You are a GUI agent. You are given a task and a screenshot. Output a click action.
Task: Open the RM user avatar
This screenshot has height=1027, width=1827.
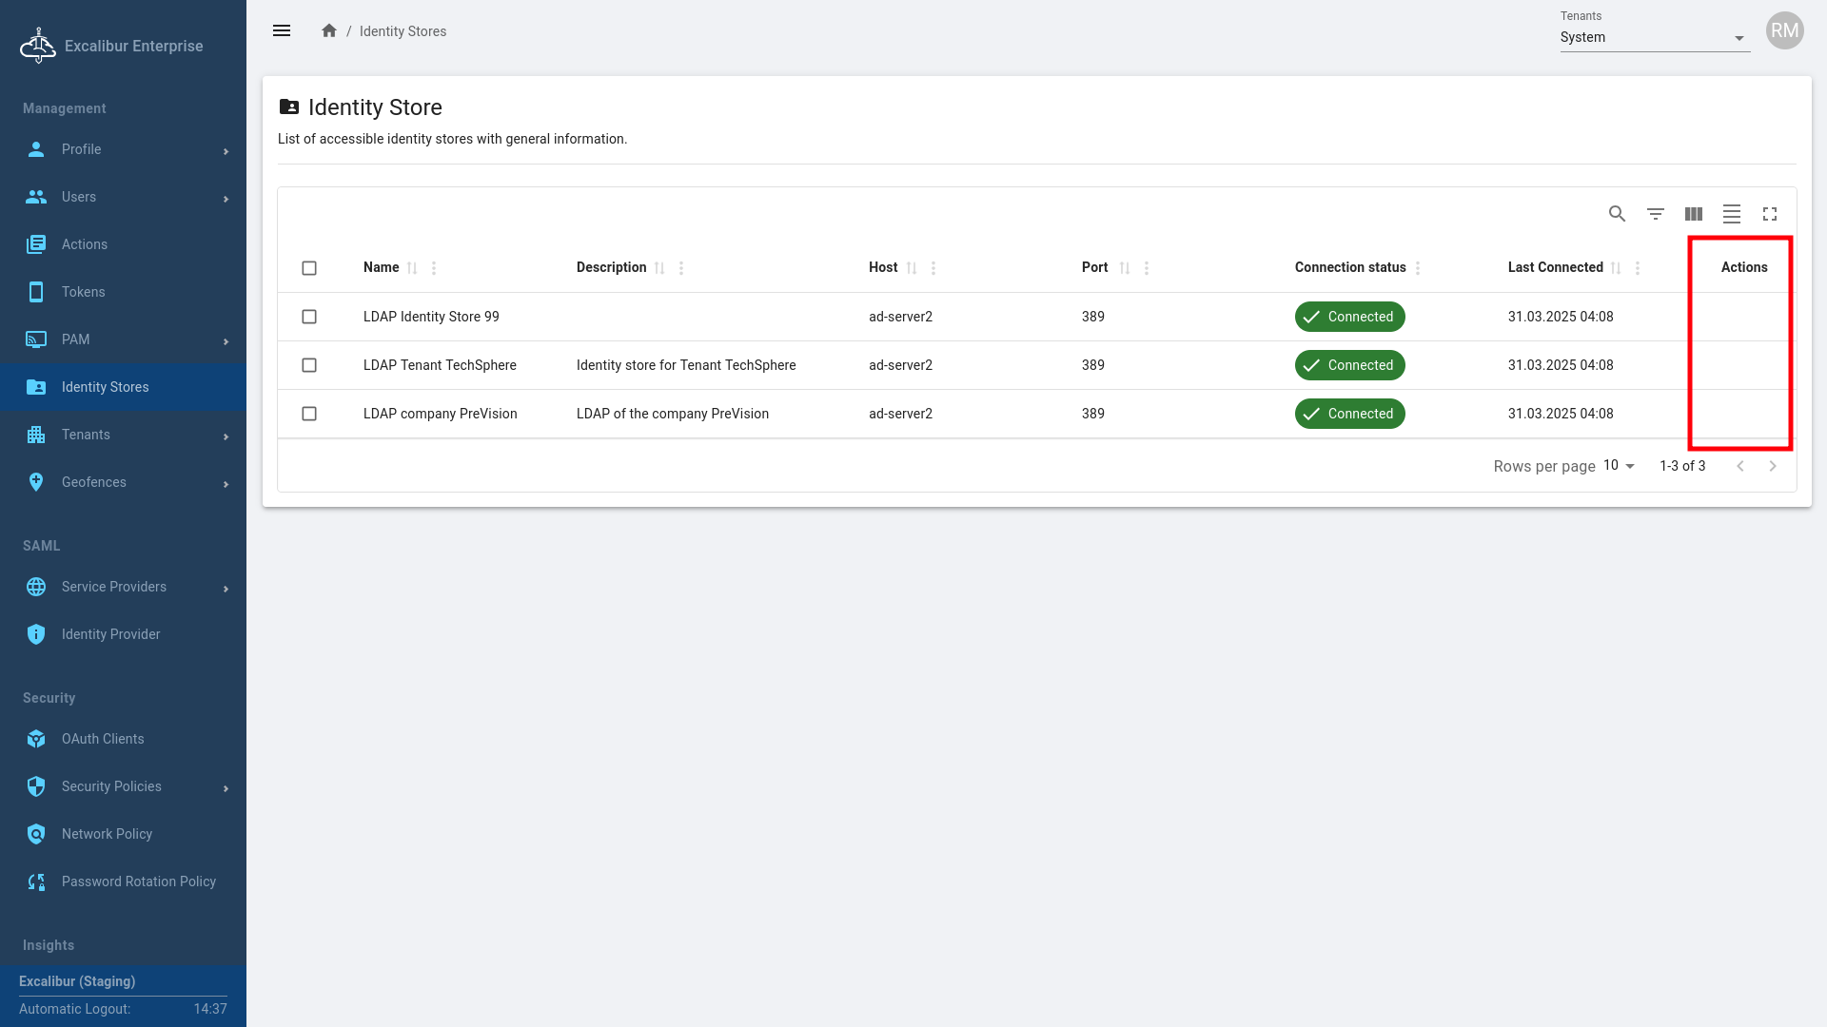tap(1784, 31)
